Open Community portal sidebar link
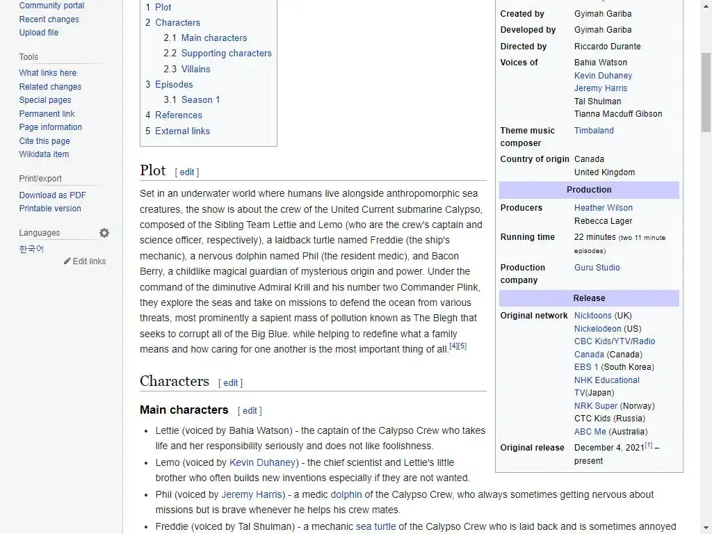 click(51, 6)
